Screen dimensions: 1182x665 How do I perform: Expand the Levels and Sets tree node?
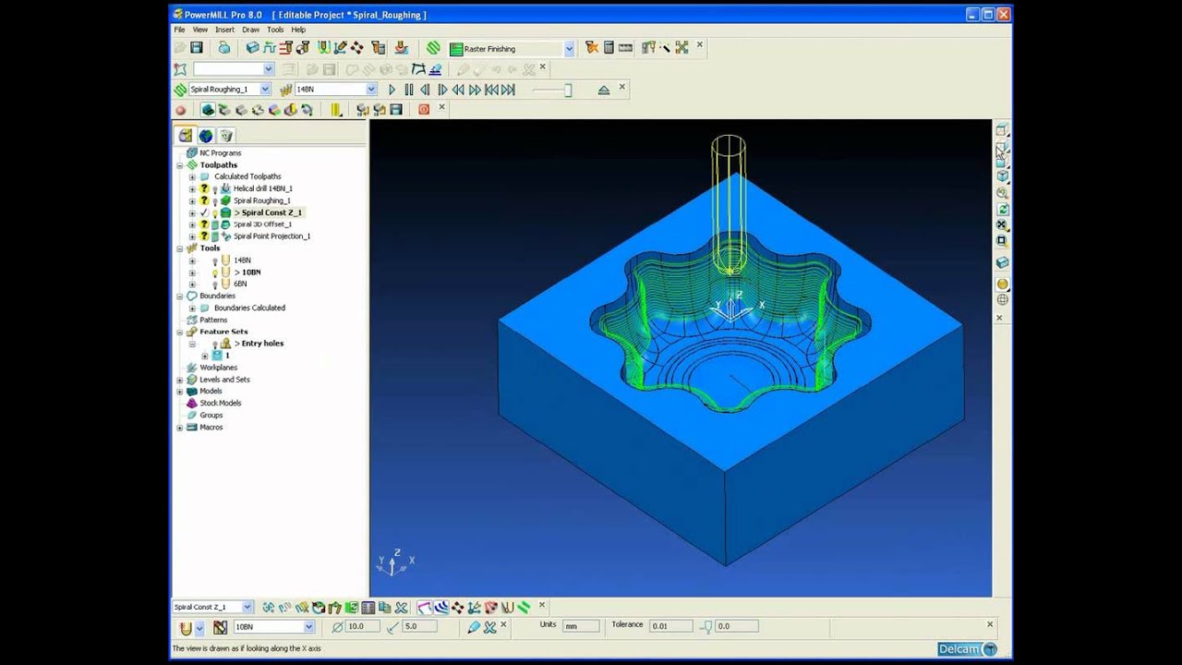[180, 380]
